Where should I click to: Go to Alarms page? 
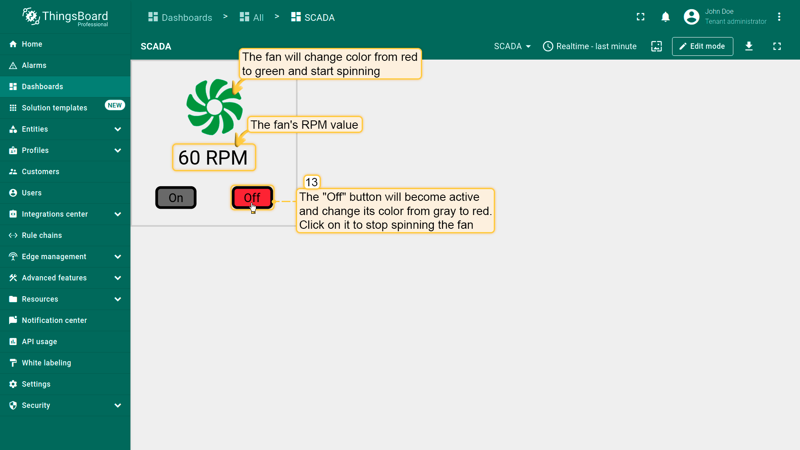point(34,65)
